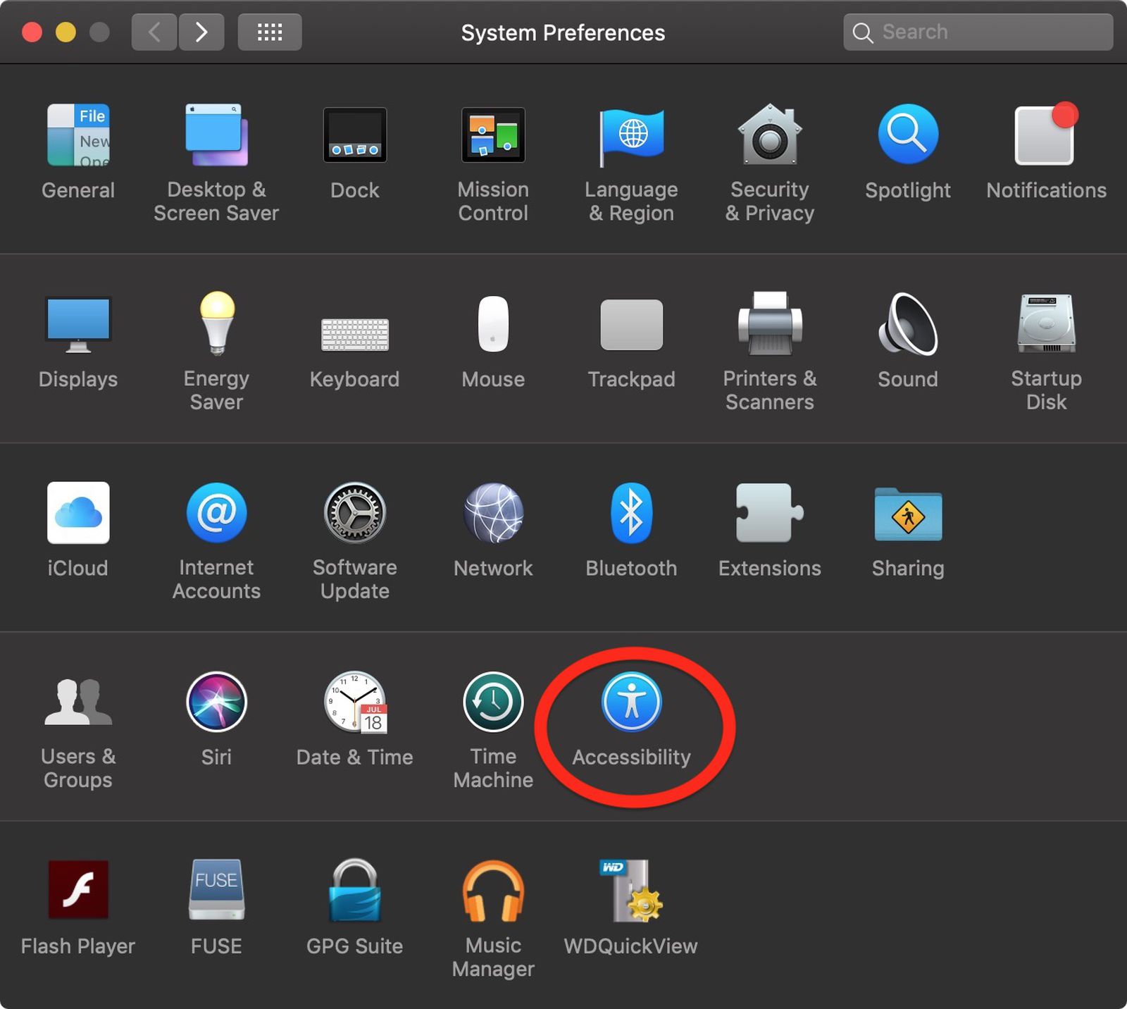Viewport: 1127px width, 1009px height.
Task: Open Printers & Scanners settings
Action: (x=769, y=324)
